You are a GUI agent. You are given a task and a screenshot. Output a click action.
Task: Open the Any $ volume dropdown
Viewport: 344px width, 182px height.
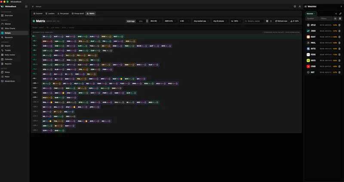220,21
